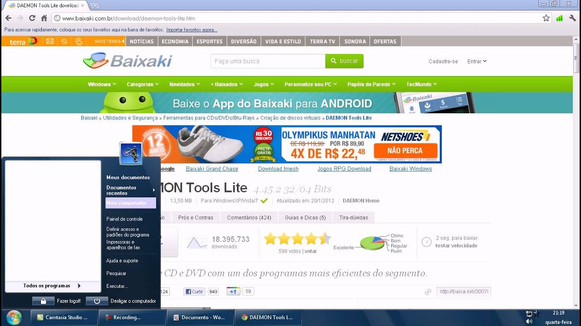This screenshot has height=326, width=581.
Task: Click the Cadastre-se link
Action: pyautogui.click(x=443, y=61)
